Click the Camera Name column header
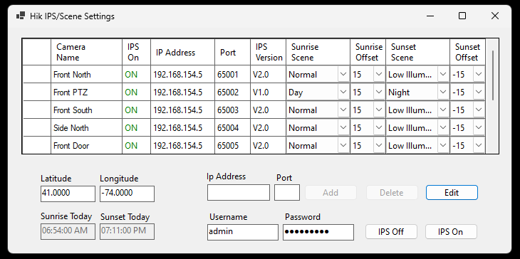 coord(87,52)
